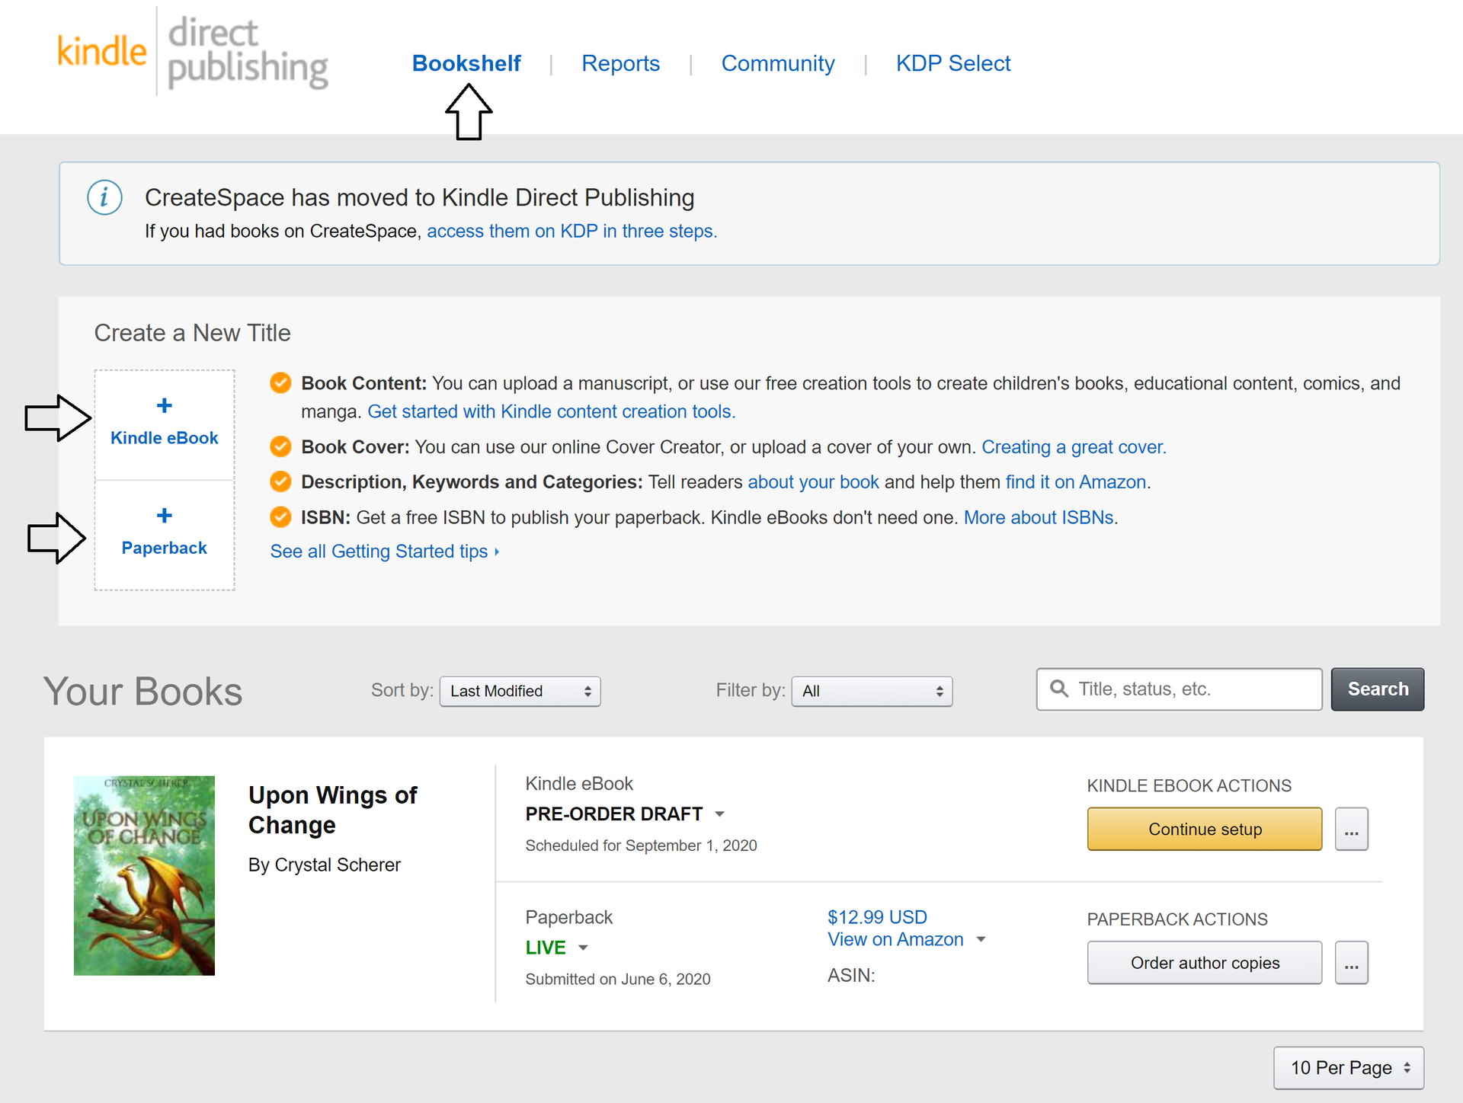This screenshot has width=1463, height=1103.
Task: Focus the Title, status, etc. search field
Action: click(x=1179, y=689)
